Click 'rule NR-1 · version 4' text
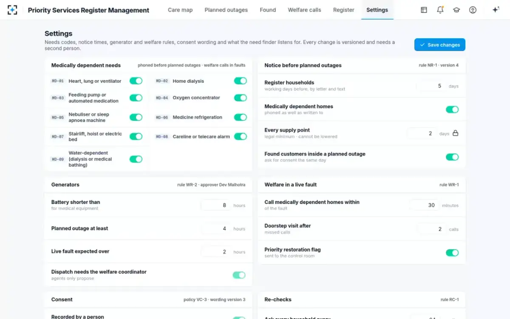 (x=439, y=66)
